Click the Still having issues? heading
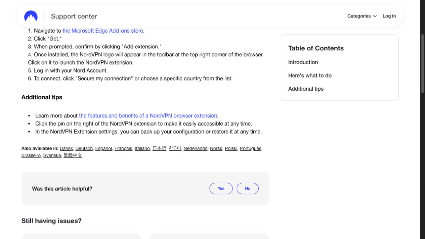The height and width of the screenshot is (239, 425). pyautogui.click(x=51, y=221)
